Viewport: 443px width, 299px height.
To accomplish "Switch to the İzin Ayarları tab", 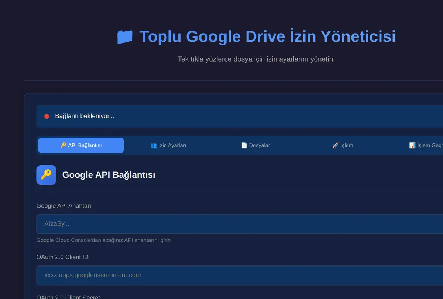I will tap(168, 145).
